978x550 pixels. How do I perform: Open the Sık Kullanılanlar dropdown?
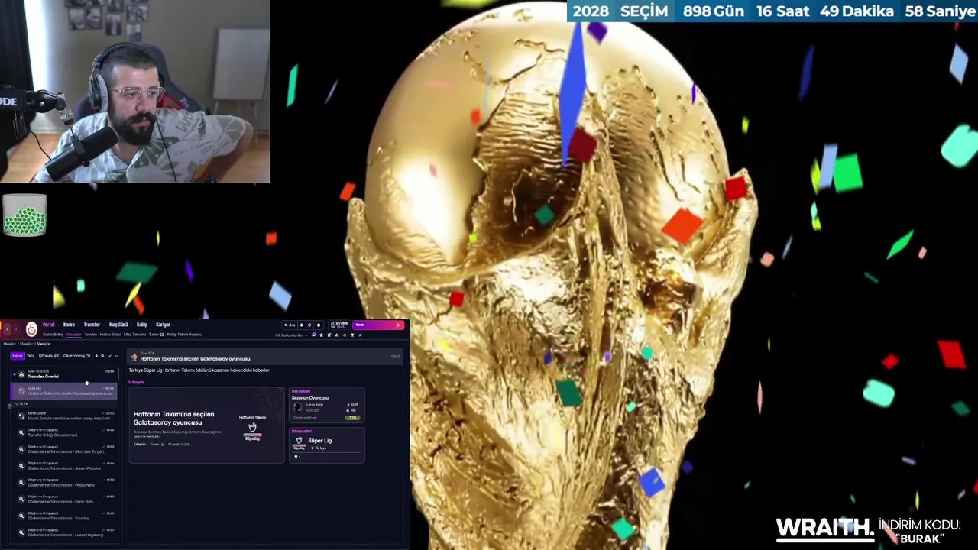291,335
